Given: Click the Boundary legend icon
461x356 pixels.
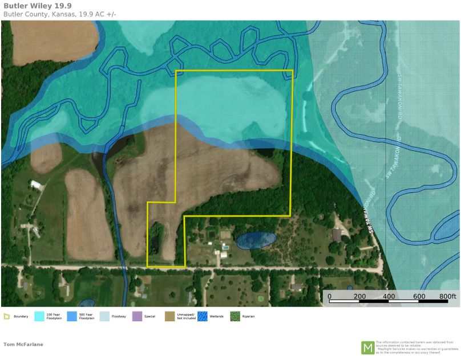Looking at the screenshot, I should [8, 317].
